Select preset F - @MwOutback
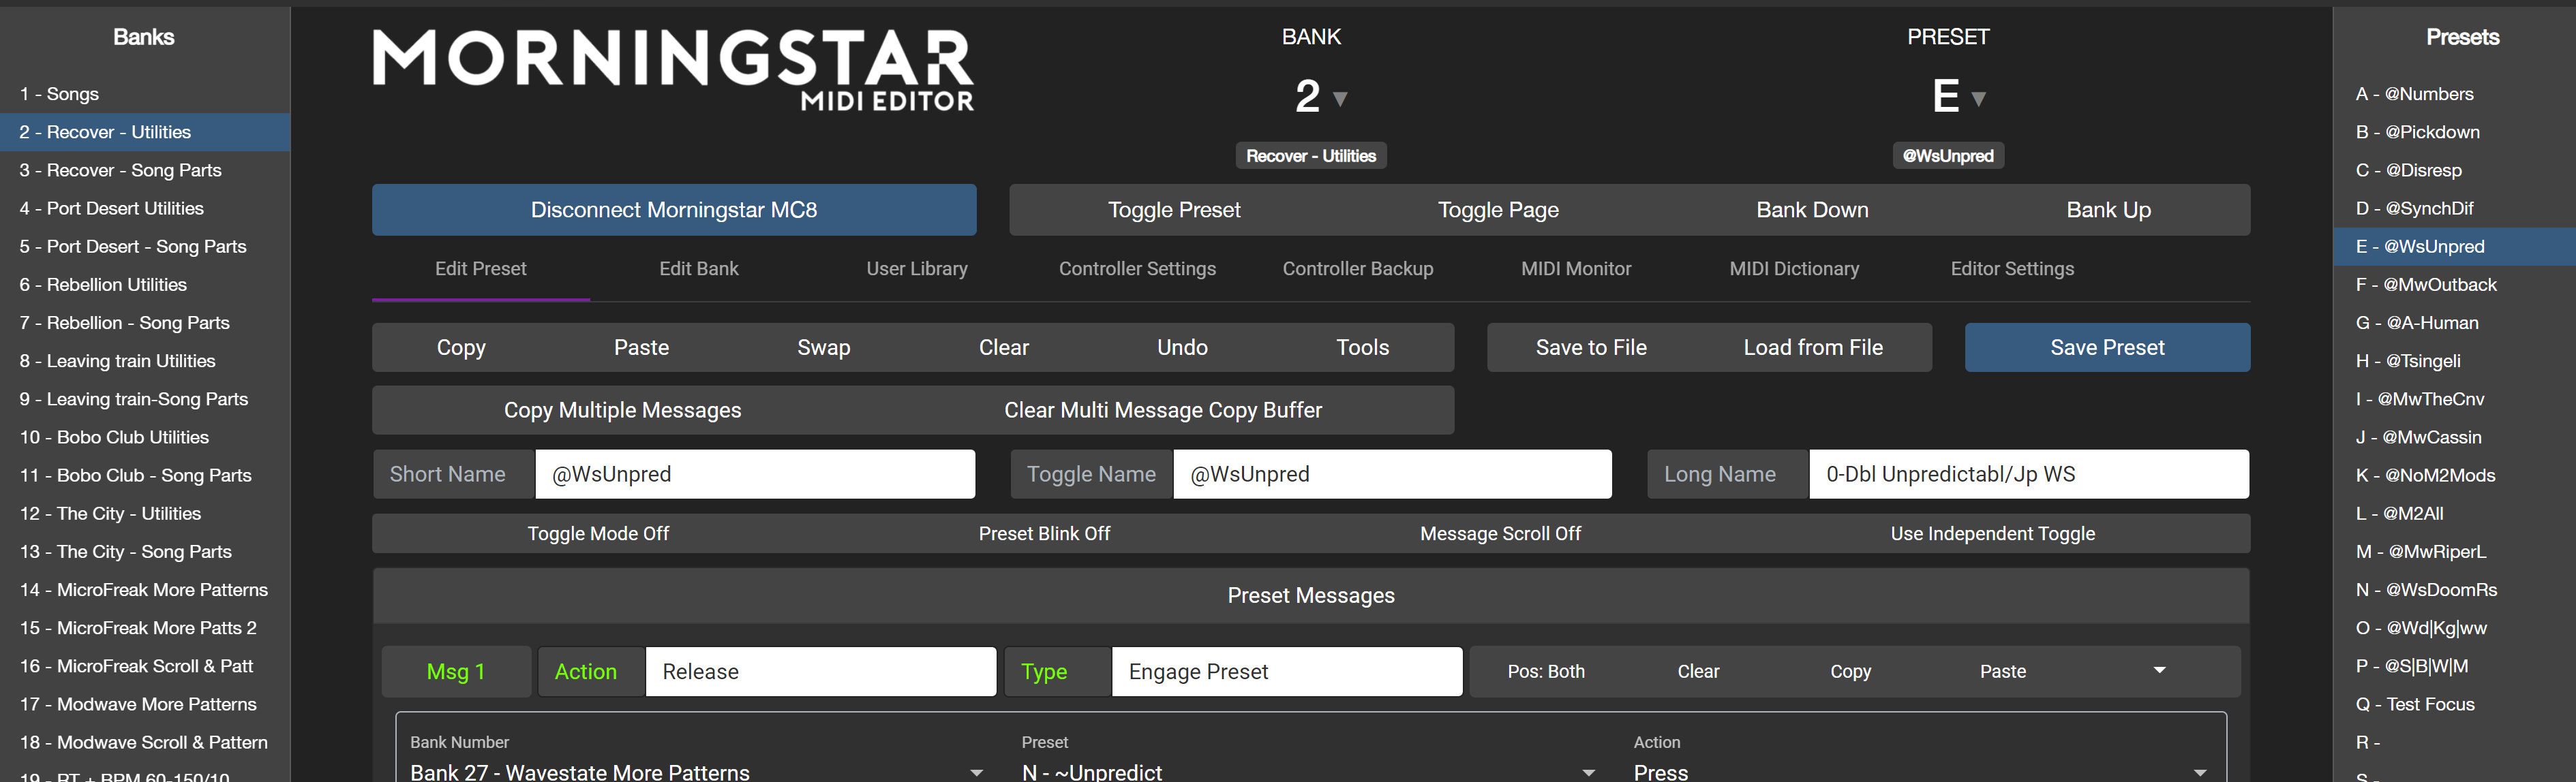2576x782 pixels. (2426, 285)
